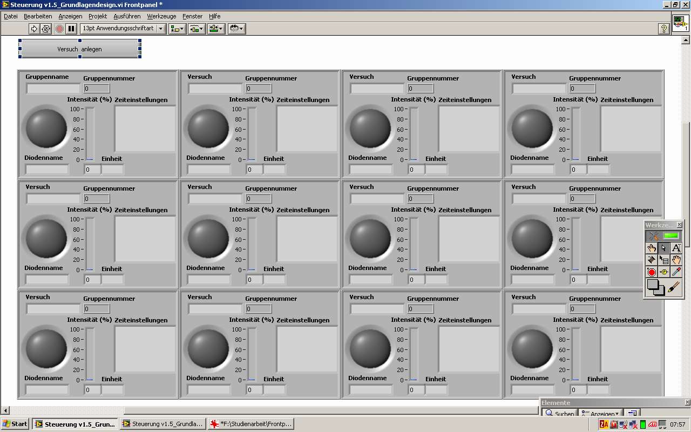Switch to the second Steuerung v1.5_Grundla... taskbar window
691x432 pixels.
pos(162,424)
